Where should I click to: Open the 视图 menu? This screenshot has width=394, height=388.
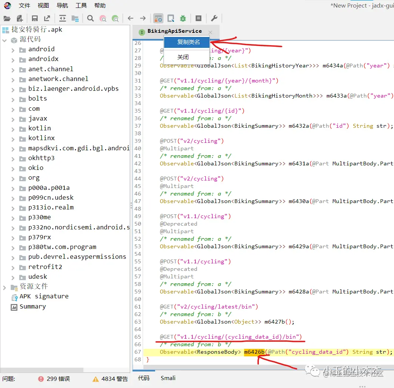43,6
